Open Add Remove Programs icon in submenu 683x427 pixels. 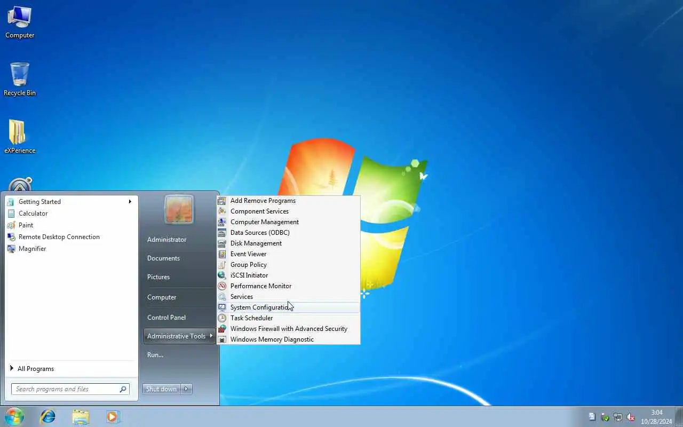tap(222, 201)
